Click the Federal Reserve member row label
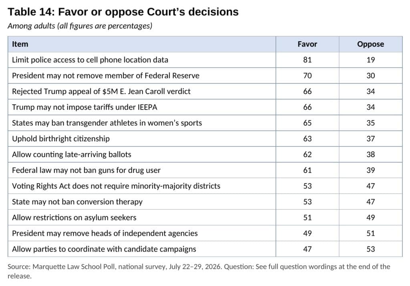Screen dimensions: 410x286 [x=106, y=76]
